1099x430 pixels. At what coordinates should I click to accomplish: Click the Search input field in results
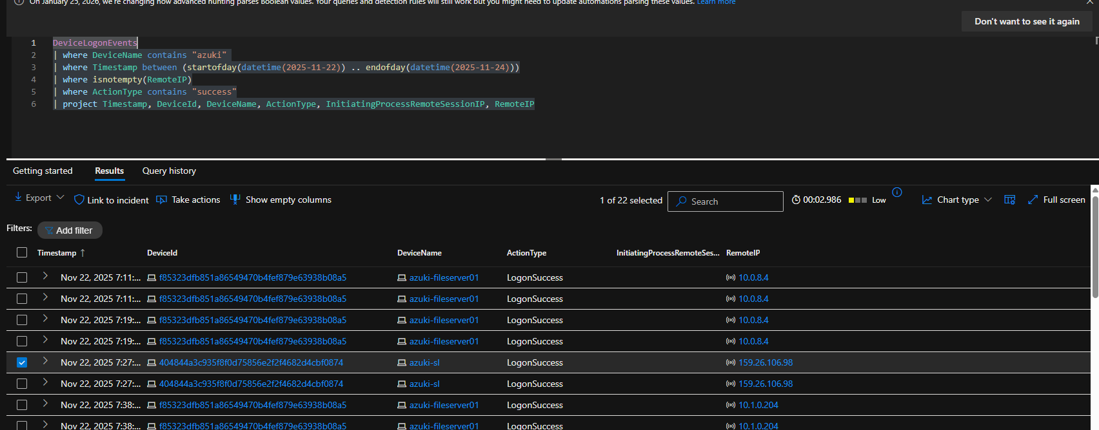pos(726,201)
